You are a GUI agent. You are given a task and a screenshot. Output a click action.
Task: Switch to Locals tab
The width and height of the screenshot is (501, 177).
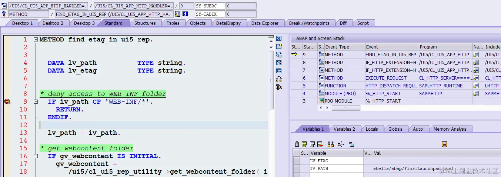pos(372,129)
